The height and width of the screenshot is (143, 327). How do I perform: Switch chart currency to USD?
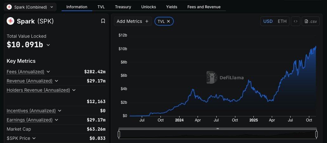coord(268,21)
